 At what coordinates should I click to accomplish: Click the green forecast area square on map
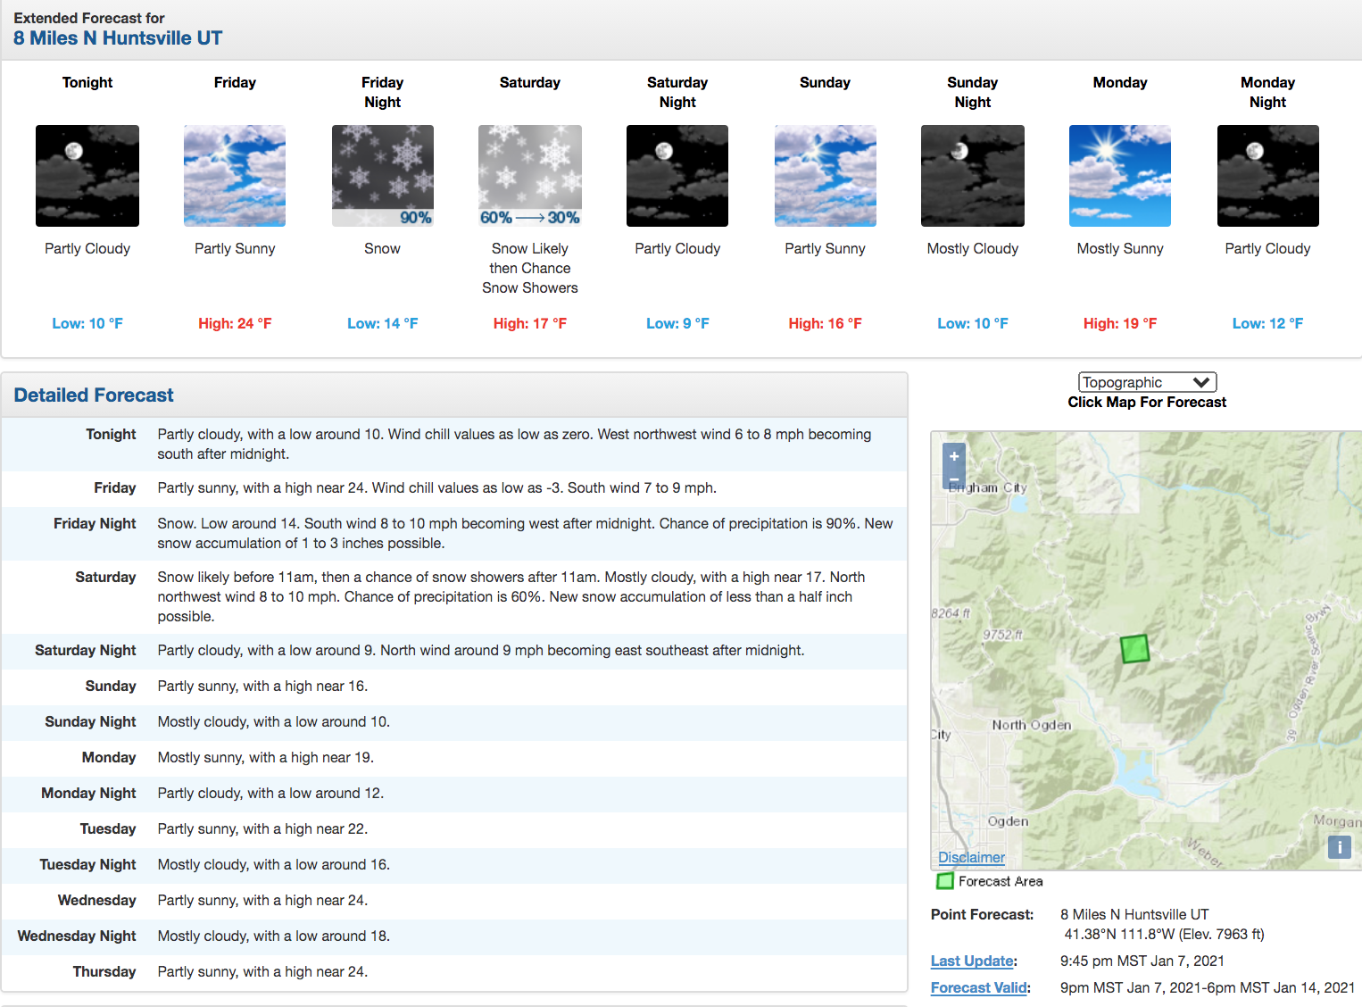[x=1134, y=648]
